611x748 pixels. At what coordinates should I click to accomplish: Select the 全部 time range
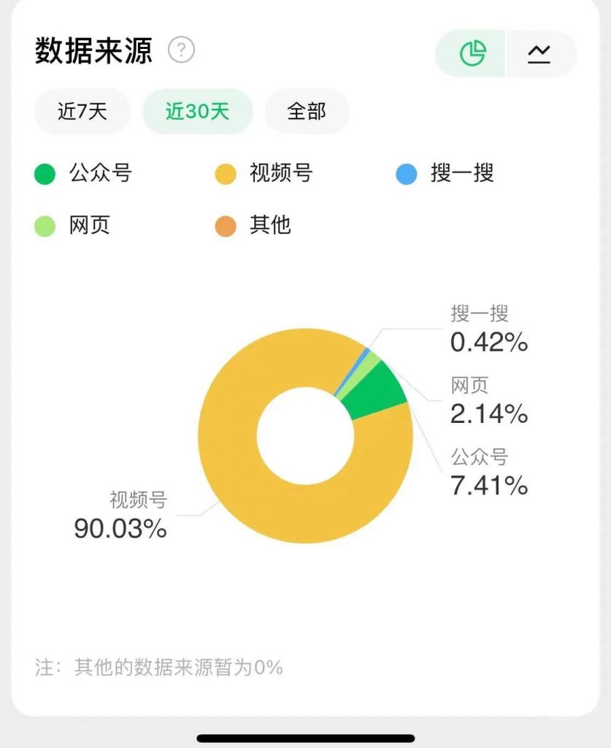pos(307,111)
